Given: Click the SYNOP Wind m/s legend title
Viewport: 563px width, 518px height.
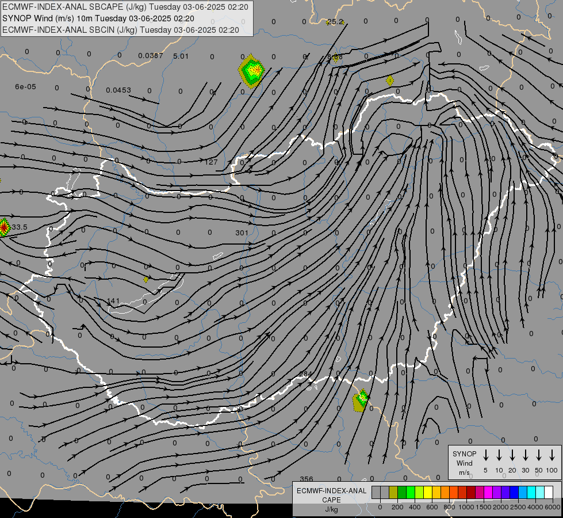Looking at the screenshot, I should click(464, 463).
